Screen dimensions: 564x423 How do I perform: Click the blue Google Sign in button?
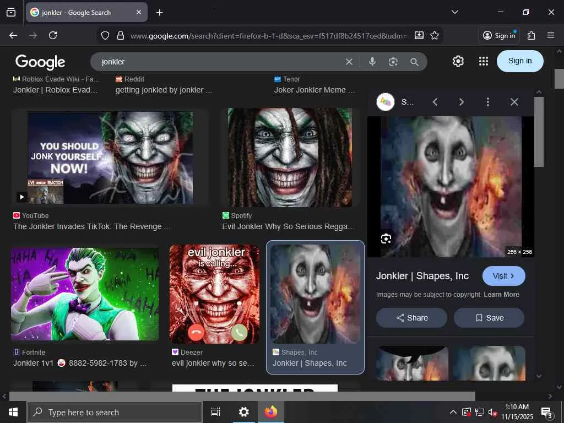pos(520,61)
